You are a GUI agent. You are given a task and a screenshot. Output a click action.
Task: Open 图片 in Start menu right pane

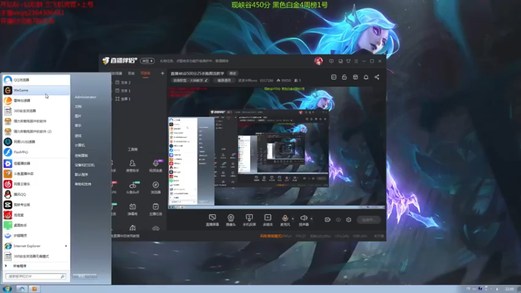(x=78, y=116)
